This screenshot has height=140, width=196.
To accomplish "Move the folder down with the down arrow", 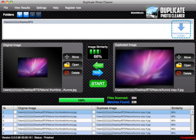I will tap(38, 15).
